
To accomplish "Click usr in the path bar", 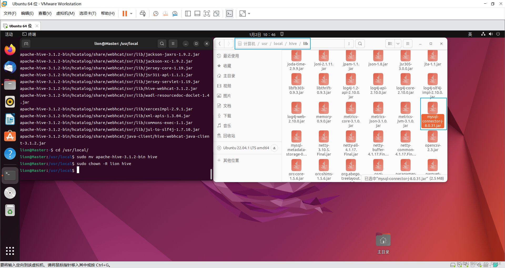I will 265,44.
